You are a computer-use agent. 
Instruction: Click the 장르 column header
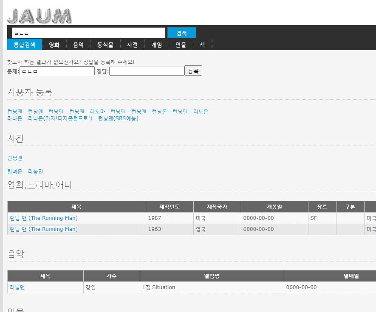322,207
